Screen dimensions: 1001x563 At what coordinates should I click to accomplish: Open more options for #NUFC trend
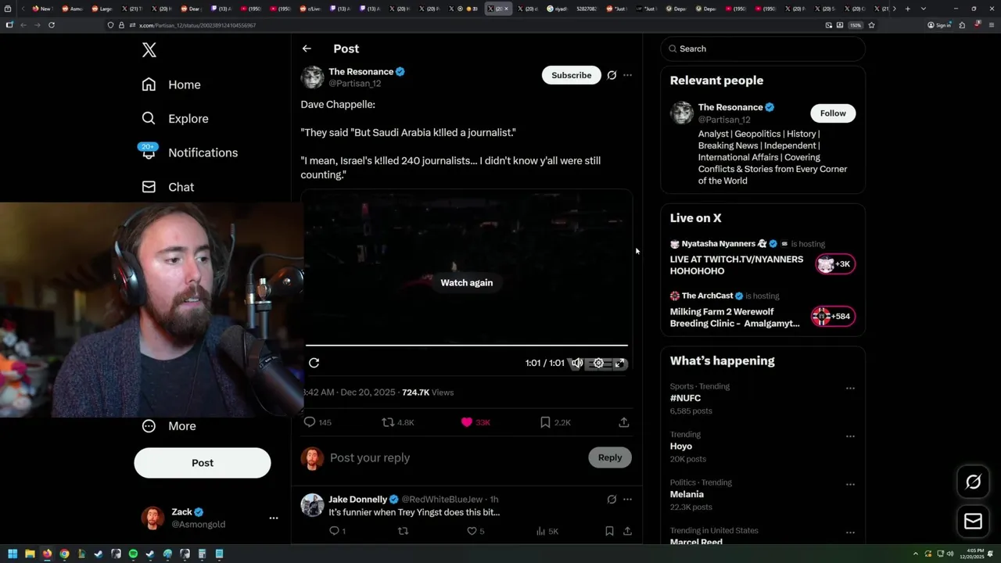coord(850,388)
